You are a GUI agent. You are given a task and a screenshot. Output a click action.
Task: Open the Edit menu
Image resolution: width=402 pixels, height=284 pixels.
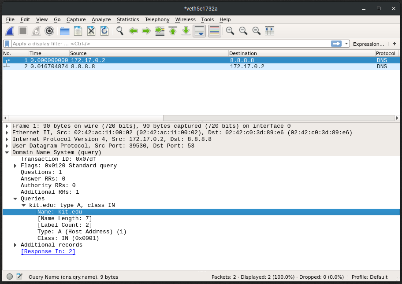point(25,19)
